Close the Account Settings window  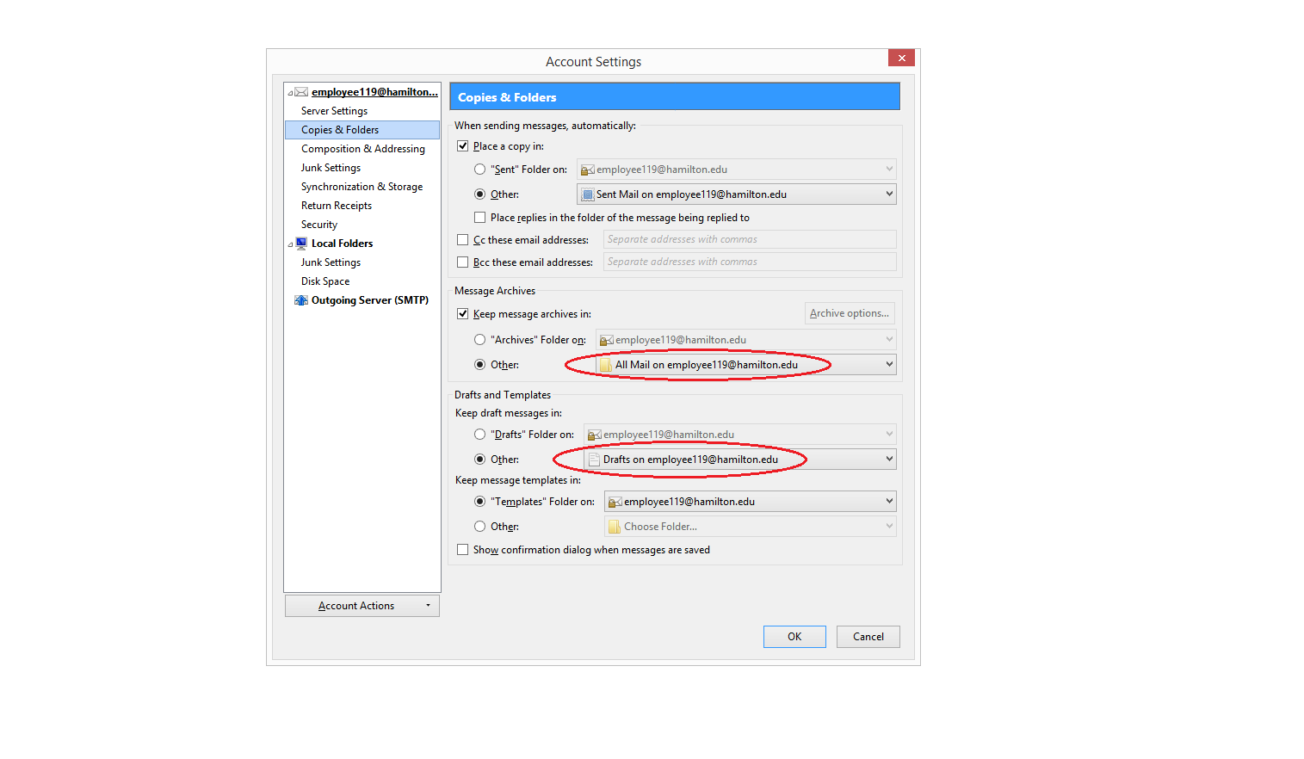pyautogui.click(x=901, y=58)
